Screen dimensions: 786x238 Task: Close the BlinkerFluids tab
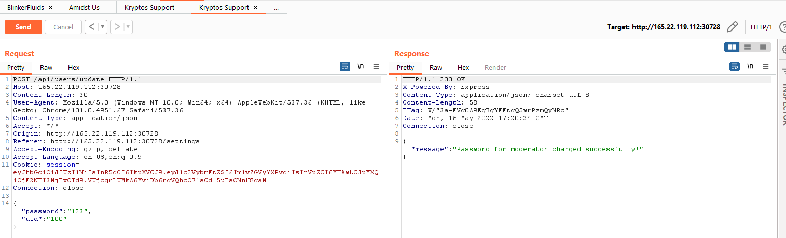point(50,8)
